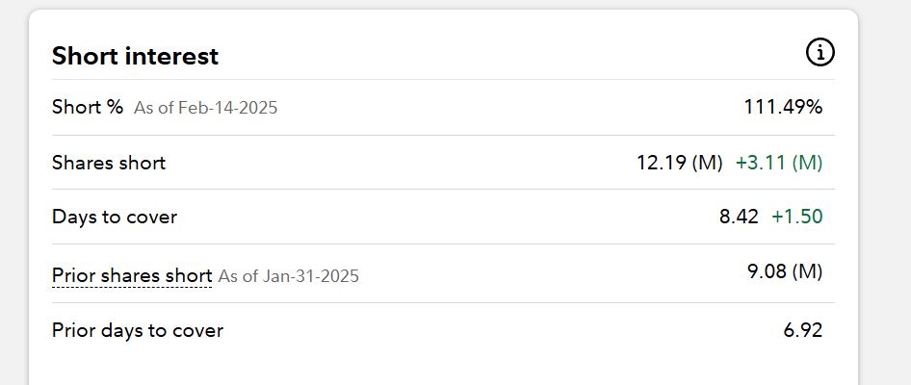Click the 12.19 (M) shares short value
Image resolution: width=911 pixels, height=385 pixels.
[x=679, y=163]
